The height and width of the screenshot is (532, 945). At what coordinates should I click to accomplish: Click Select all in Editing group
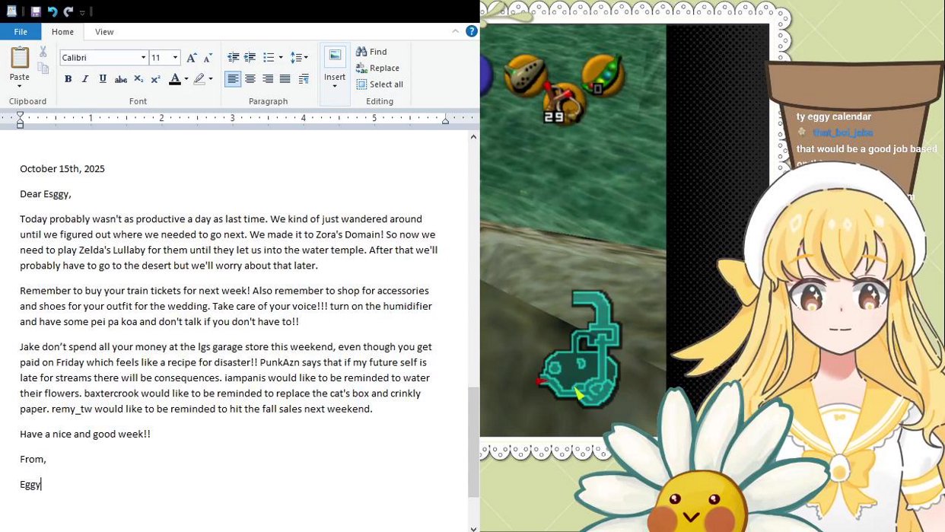coord(380,84)
